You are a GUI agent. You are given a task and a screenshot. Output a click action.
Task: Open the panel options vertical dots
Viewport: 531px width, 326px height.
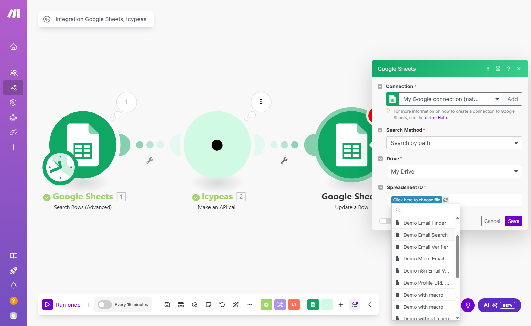tap(488, 69)
